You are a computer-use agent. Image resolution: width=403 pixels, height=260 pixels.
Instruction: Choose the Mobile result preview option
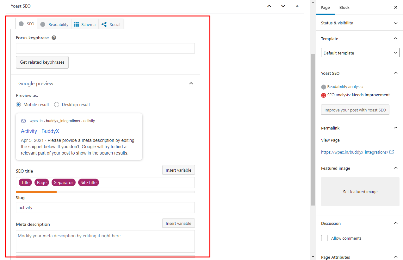click(x=18, y=105)
